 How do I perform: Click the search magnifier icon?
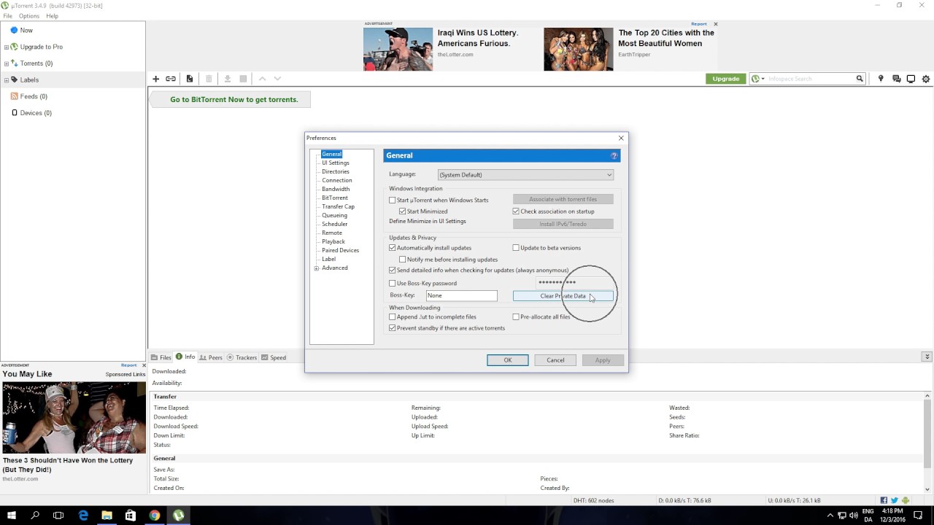coord(860,79)
